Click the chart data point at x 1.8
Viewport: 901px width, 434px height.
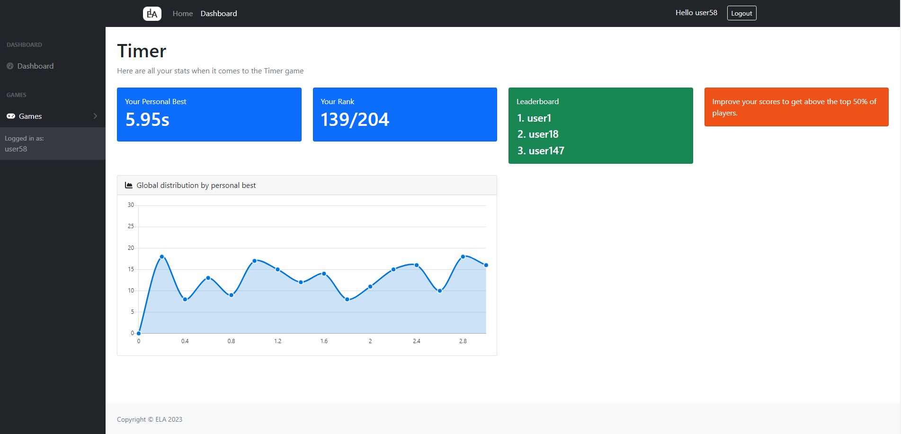[x=347, y=299]
